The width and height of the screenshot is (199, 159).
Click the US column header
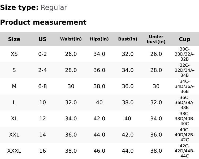point(42,39)
